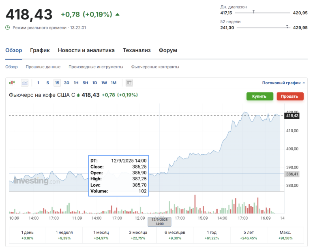Screen dimensions: 313x252
Task: Select the 1 день period
Action: pos(27,235)
